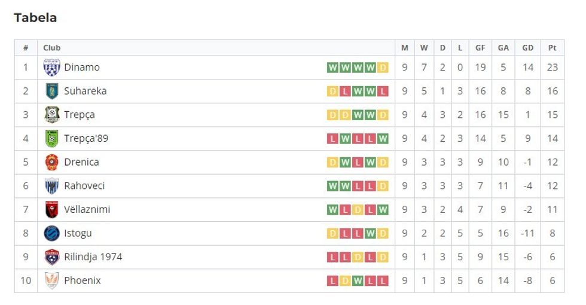The height and width of the screenshot is (305, 586).
Task: Click Dinamo's last yellow D form badge
Action: (x=383, y=68)
